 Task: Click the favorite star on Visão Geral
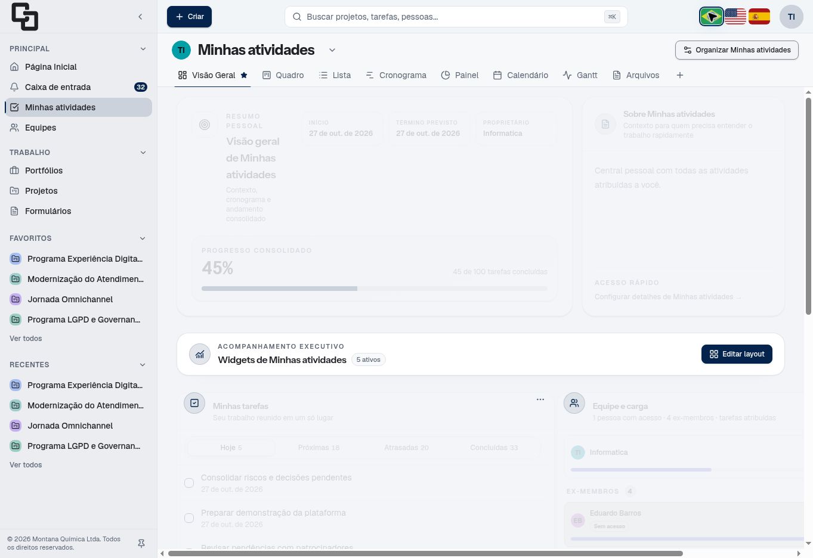click(244, 75)
